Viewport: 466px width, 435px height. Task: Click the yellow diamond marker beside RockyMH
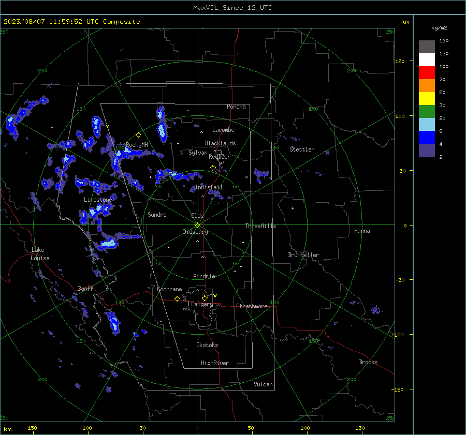(138, 135)
